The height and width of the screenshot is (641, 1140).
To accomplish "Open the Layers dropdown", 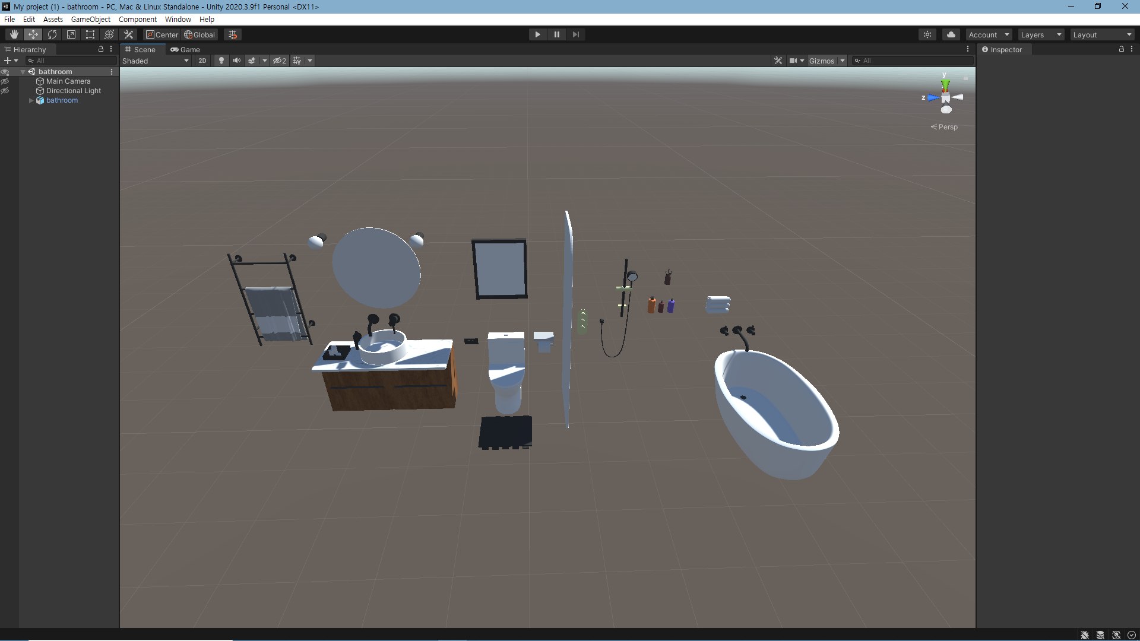I will pyautogui.click(x=1041, y=34).
